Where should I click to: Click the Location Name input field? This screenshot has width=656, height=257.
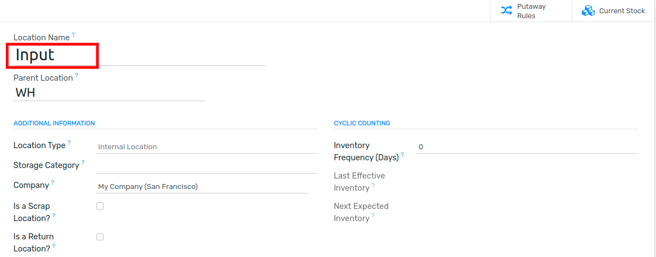pos(140,55)
